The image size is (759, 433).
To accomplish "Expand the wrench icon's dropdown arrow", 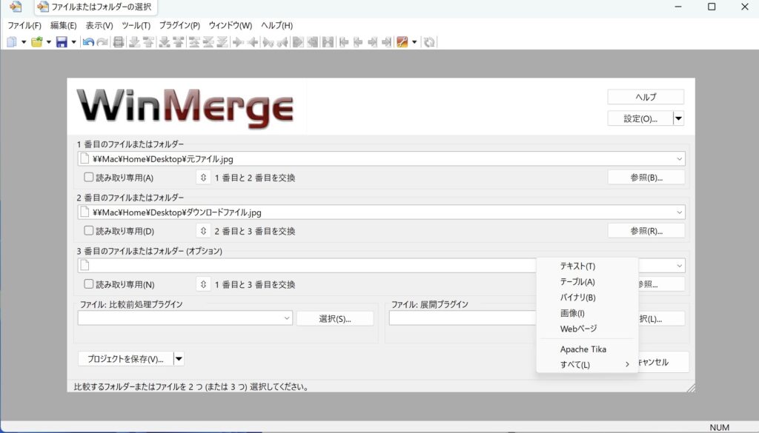I will 414,42.
